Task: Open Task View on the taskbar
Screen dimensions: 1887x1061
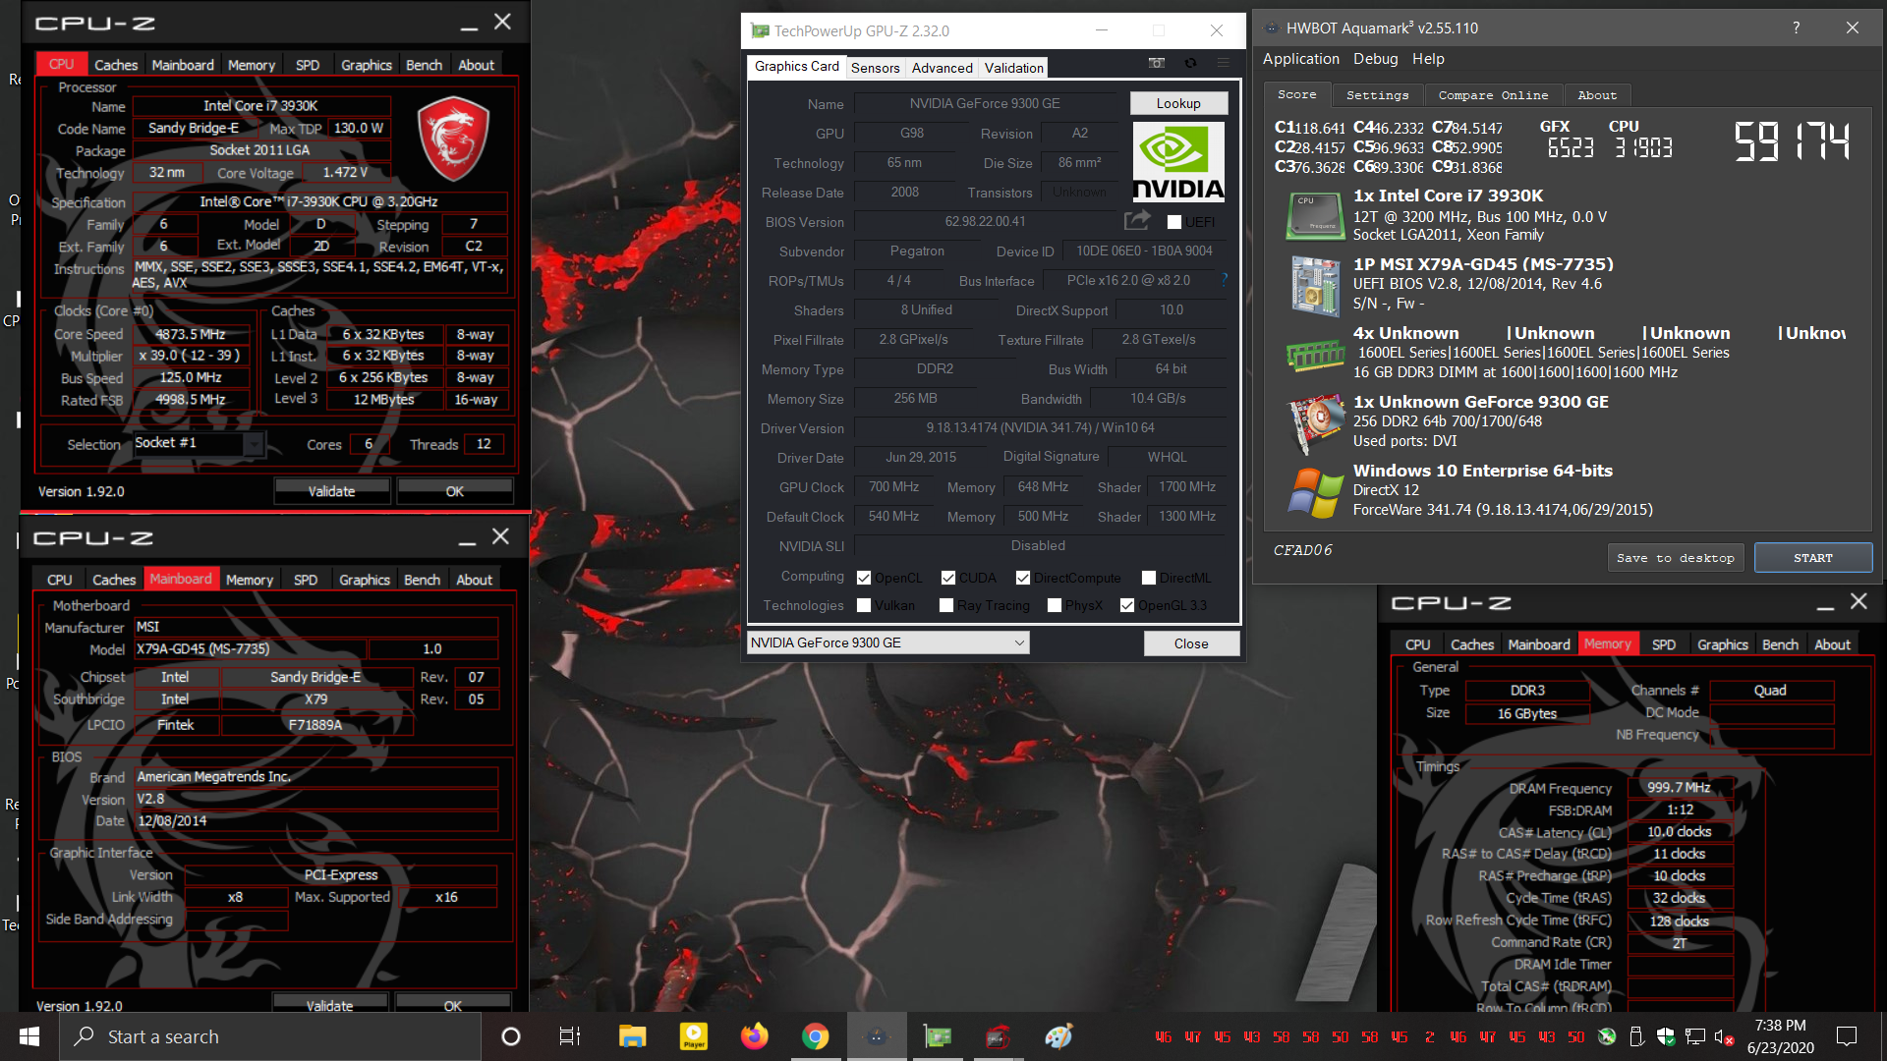Action: (x=570, y=1036)
